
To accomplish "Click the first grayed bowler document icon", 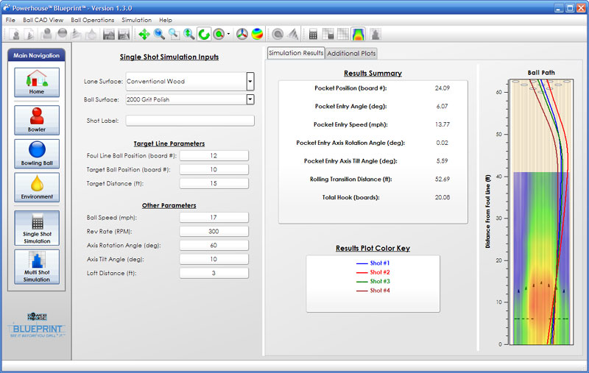I will (15, 35).
